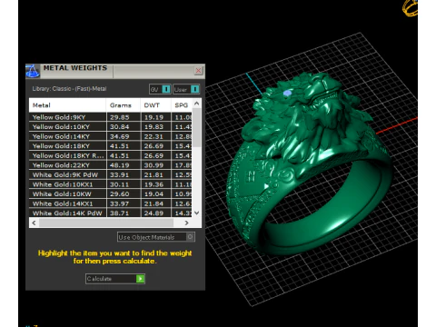Select the White Gold:10KW row
Viewport: 436px width, 327px height.
coord(111,194)
